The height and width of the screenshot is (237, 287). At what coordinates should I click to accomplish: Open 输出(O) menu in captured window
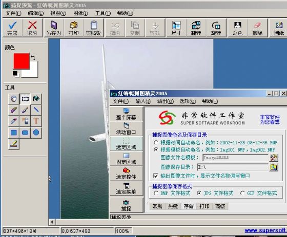point(165,101)
